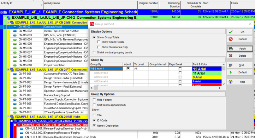Open Help for Group and Sort
255x138 pixels.
(240, 82)
